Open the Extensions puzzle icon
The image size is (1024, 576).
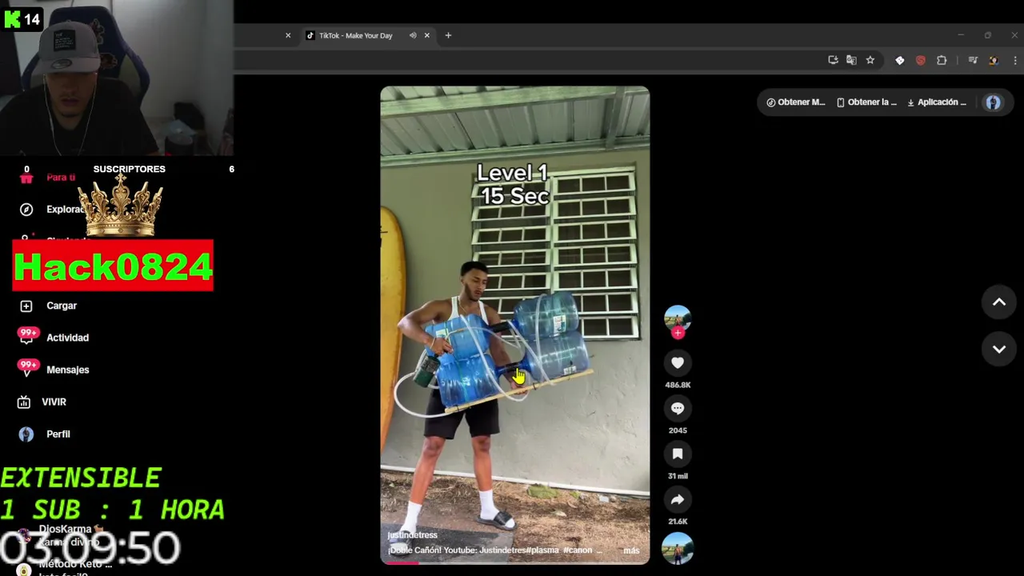point(942,60)
